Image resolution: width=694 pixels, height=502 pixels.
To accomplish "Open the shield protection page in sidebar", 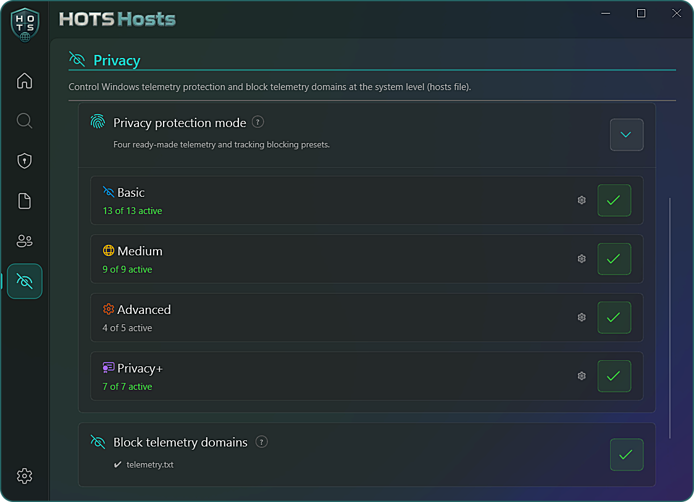I will [24, 161].
